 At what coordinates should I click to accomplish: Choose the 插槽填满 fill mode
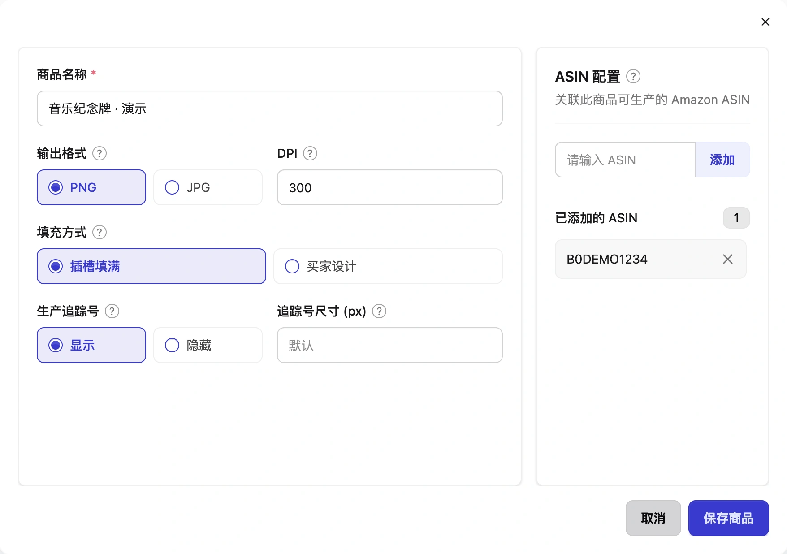coord(151,266)
